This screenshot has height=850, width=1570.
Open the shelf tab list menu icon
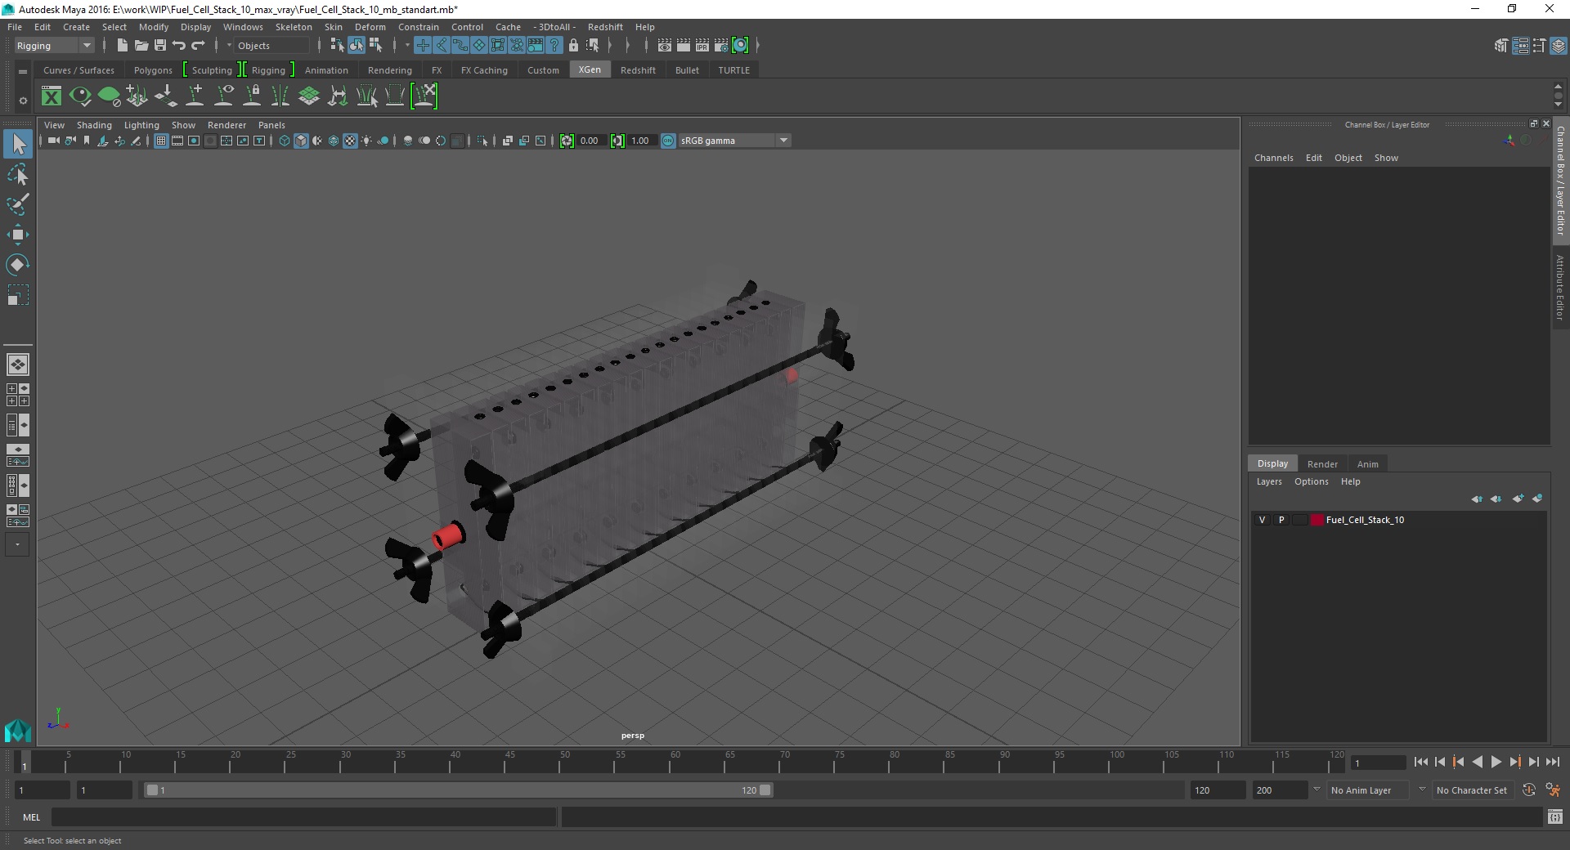(23, 71)
